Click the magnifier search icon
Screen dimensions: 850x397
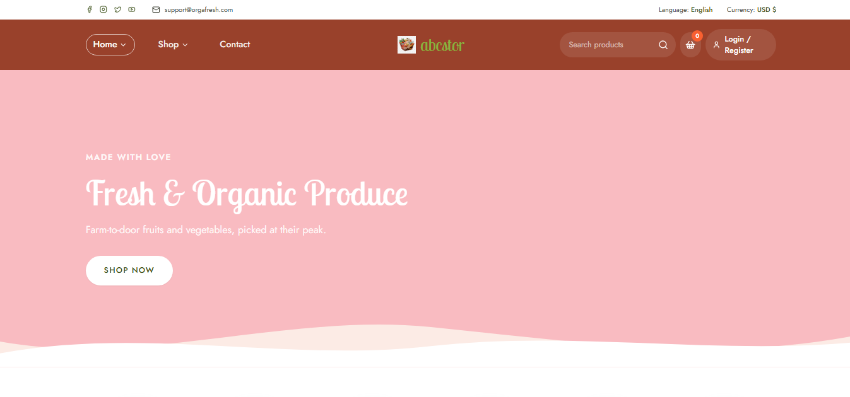pos(663,45)
